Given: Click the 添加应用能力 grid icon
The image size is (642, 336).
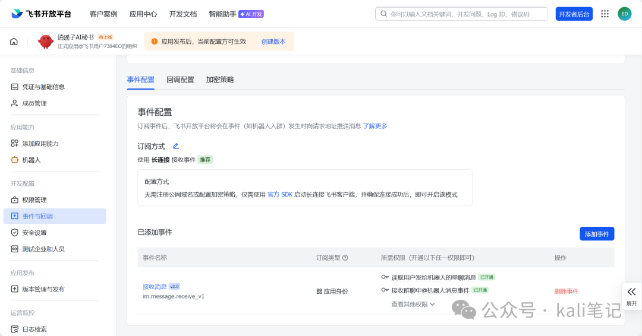Looking at the screenshot, I should coord(15,143).
